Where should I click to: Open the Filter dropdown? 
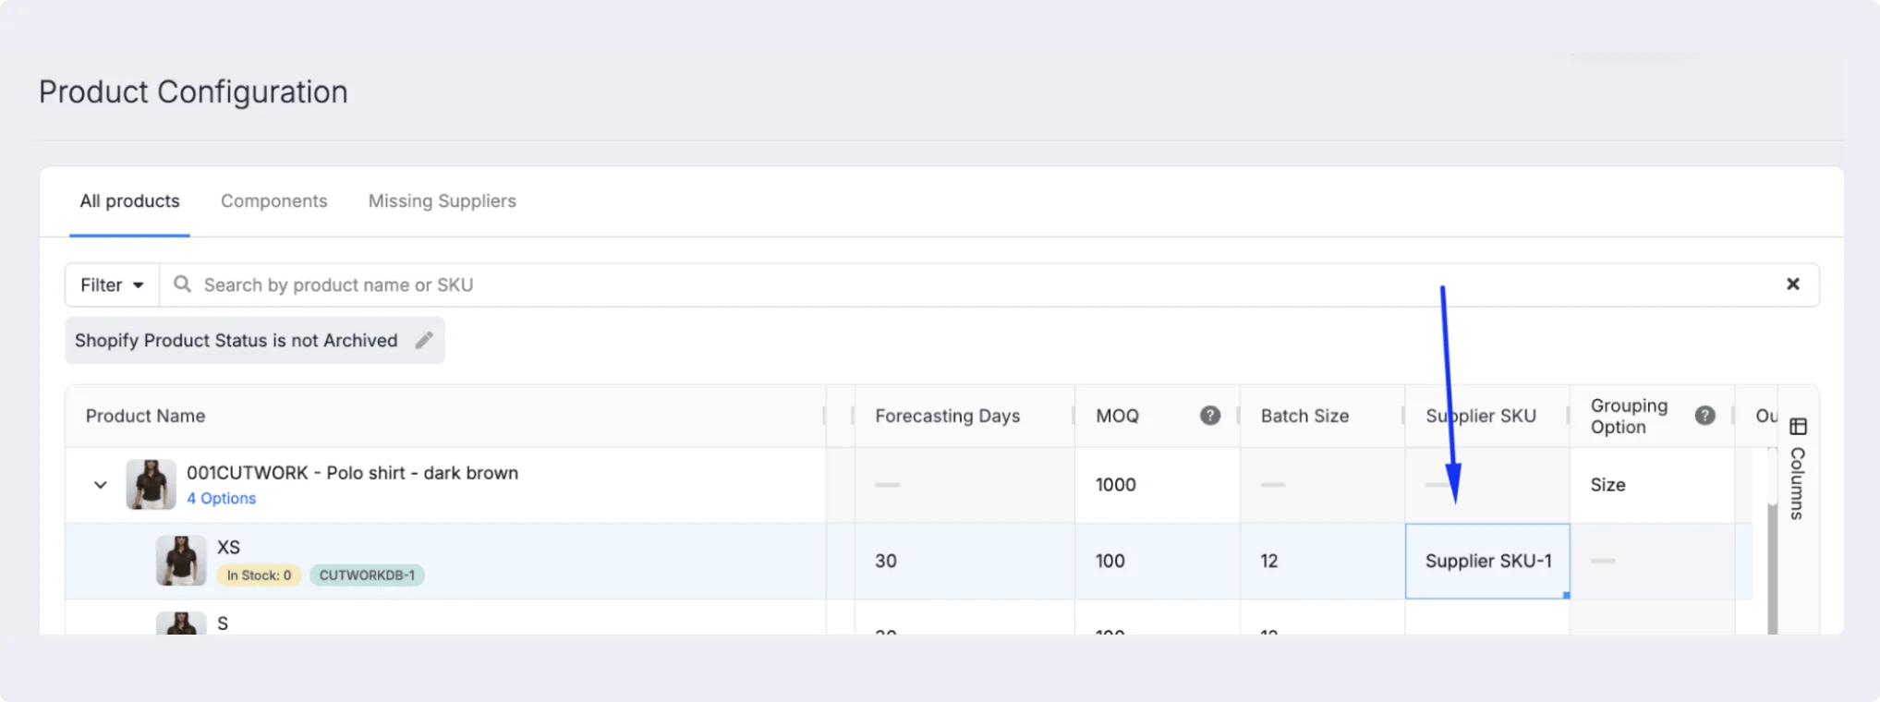(112, 284)
